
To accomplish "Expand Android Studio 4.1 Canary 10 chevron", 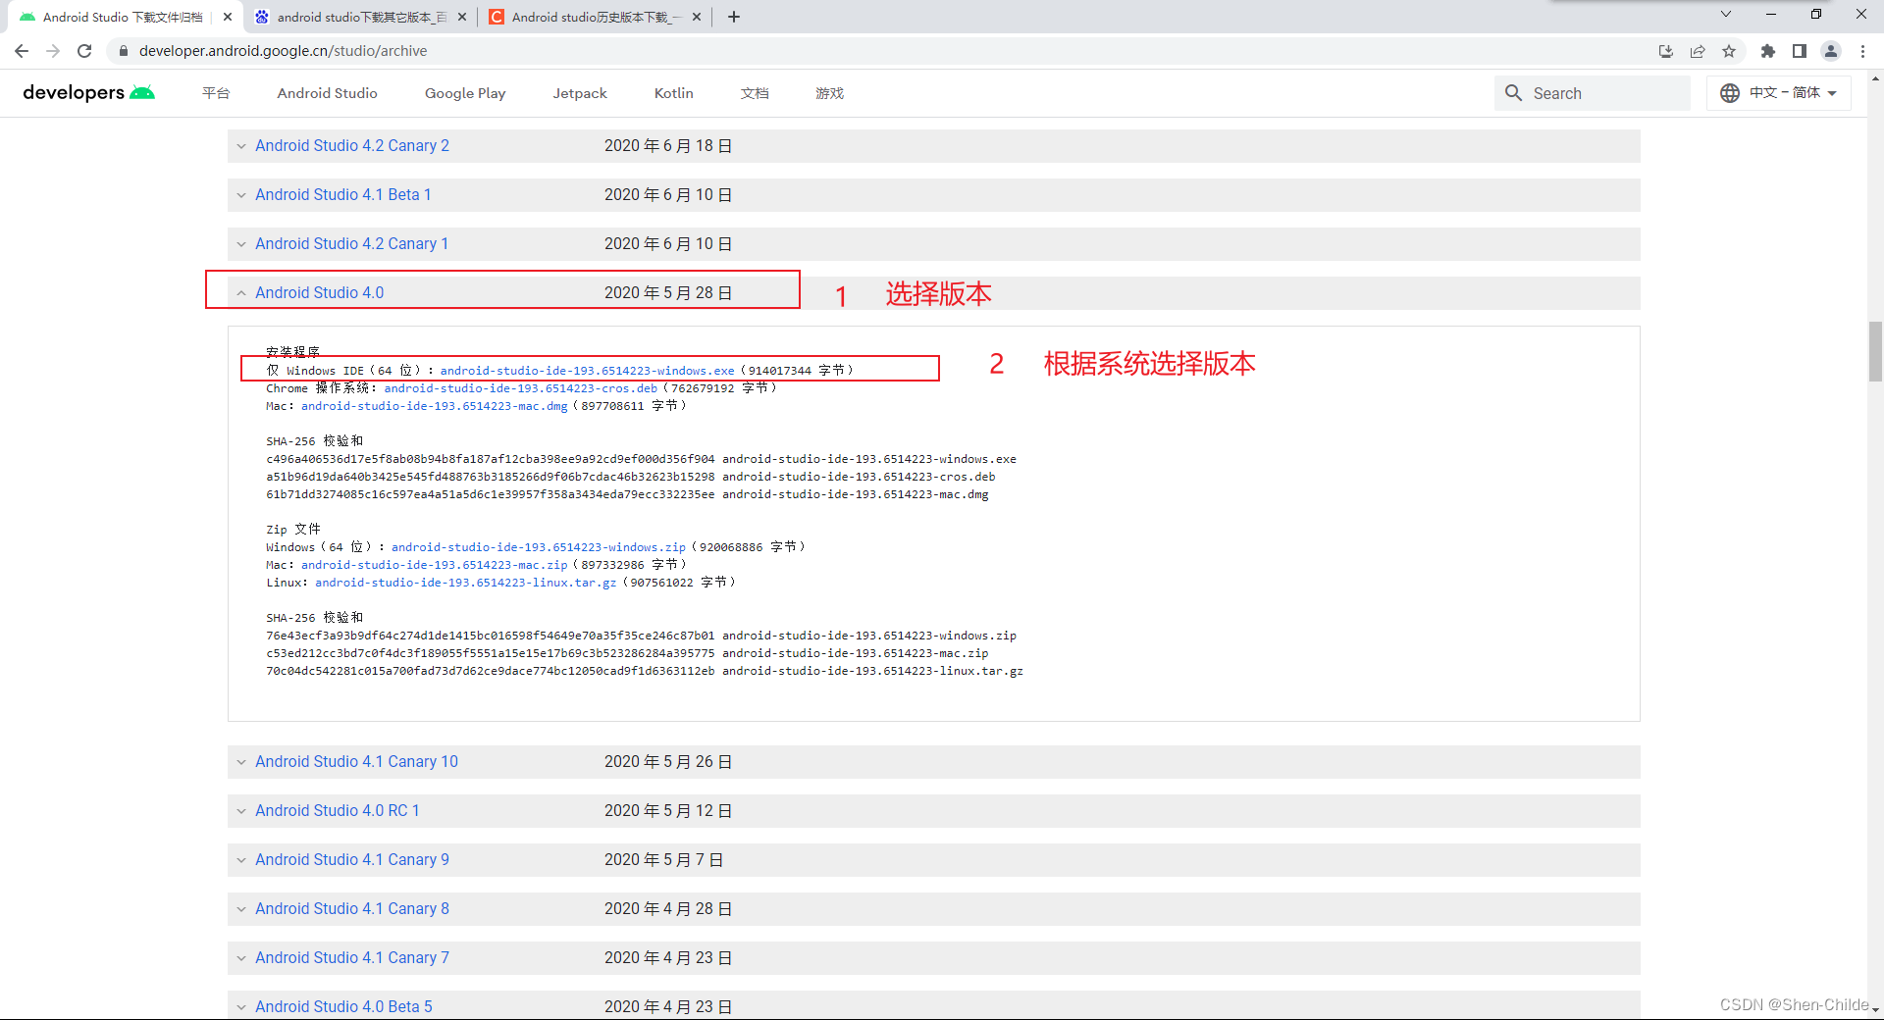I will point(241,762).
